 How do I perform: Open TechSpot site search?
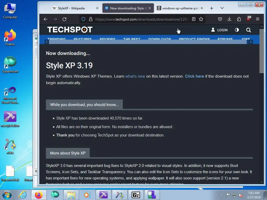(248, 30)
